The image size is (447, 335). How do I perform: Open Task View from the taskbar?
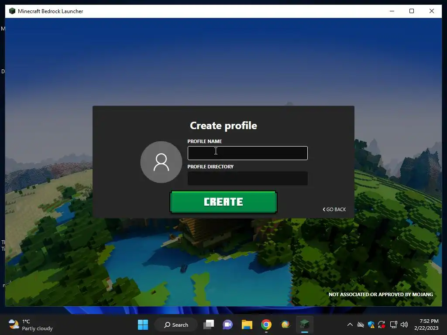point(209,325)
